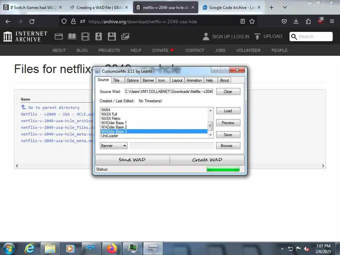Open the Layout tab
Viewport: 340px width, 255px height.
coord(177,80)
